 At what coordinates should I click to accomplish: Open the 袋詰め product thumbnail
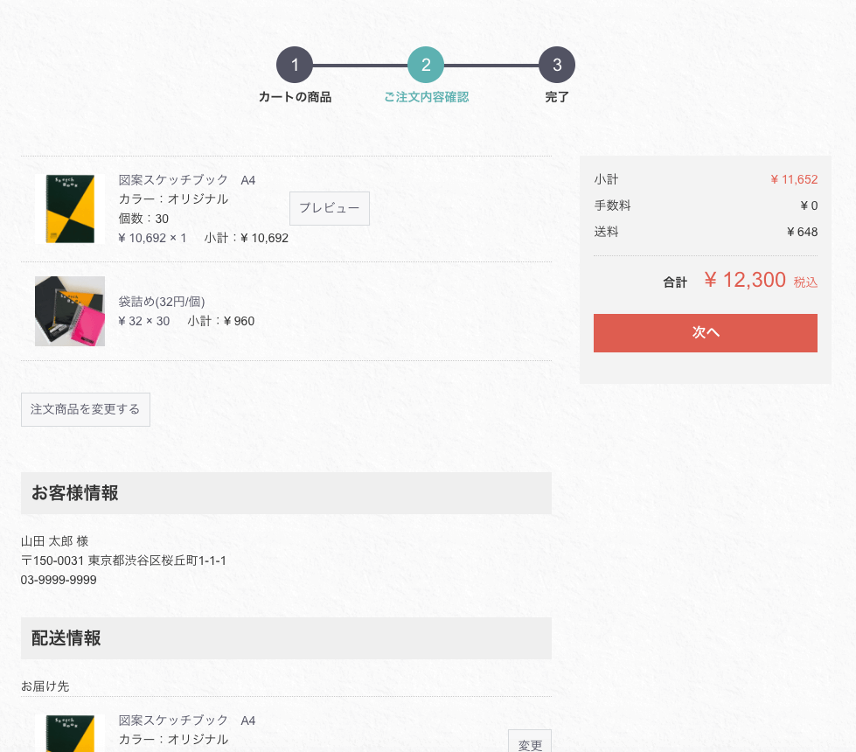click(x=70, y=311)
